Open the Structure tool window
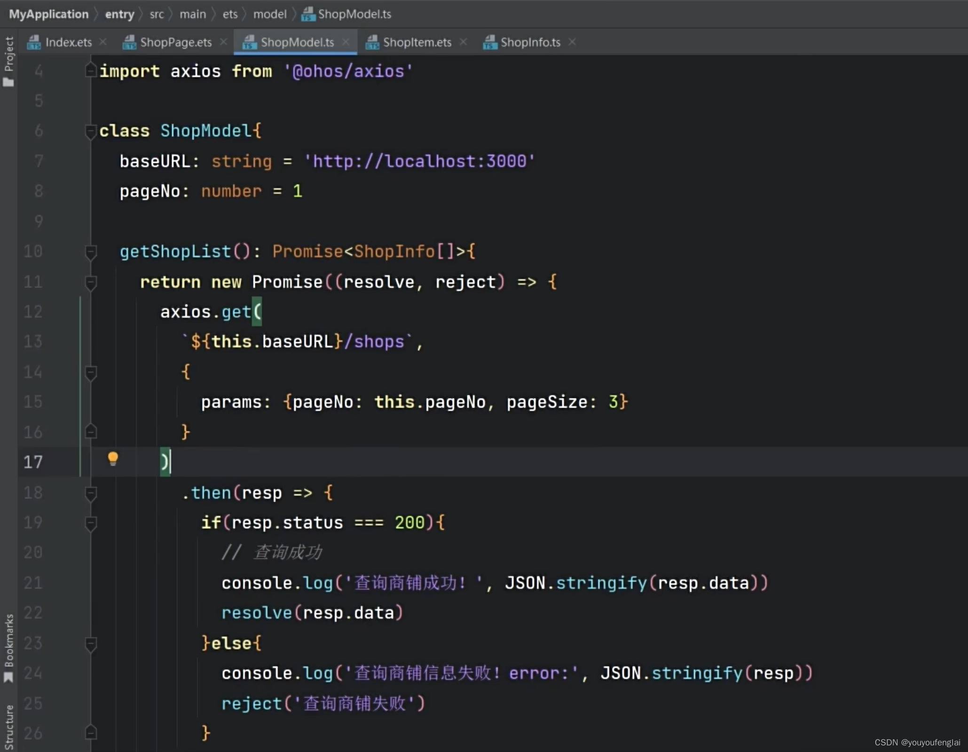This screenshot has width=968, height=752. [8, 727]
